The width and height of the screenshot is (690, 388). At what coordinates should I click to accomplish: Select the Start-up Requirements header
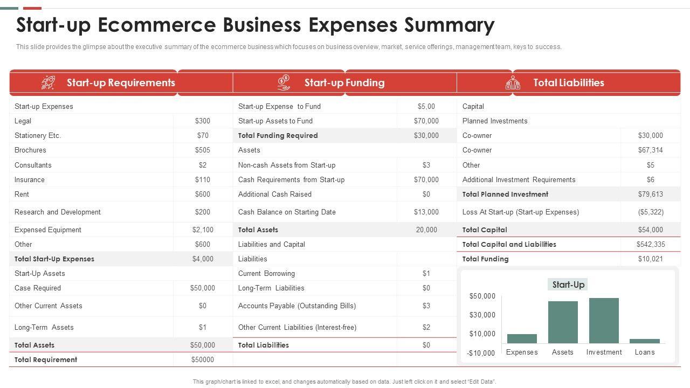(x=121, y=82)
